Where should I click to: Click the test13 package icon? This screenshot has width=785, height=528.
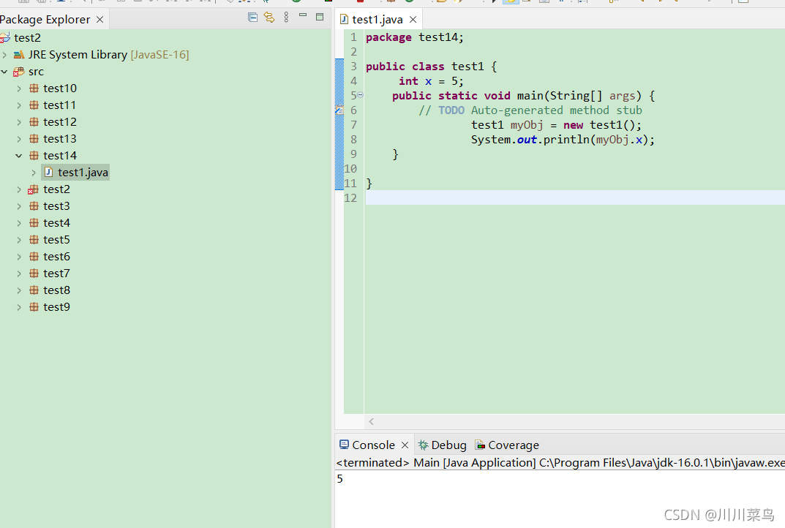[x=34, y=139]
